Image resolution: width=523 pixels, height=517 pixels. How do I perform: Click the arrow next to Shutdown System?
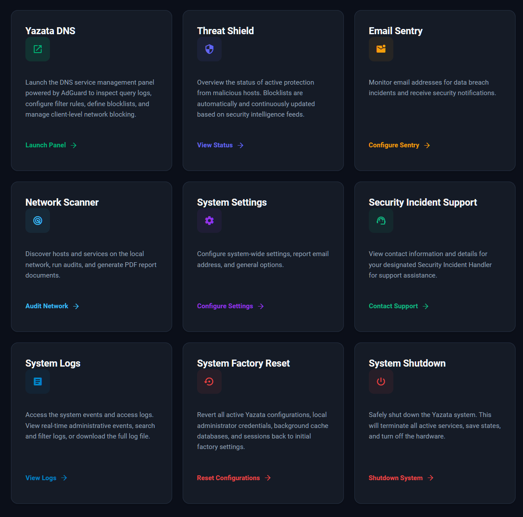[x=431, y=478]
